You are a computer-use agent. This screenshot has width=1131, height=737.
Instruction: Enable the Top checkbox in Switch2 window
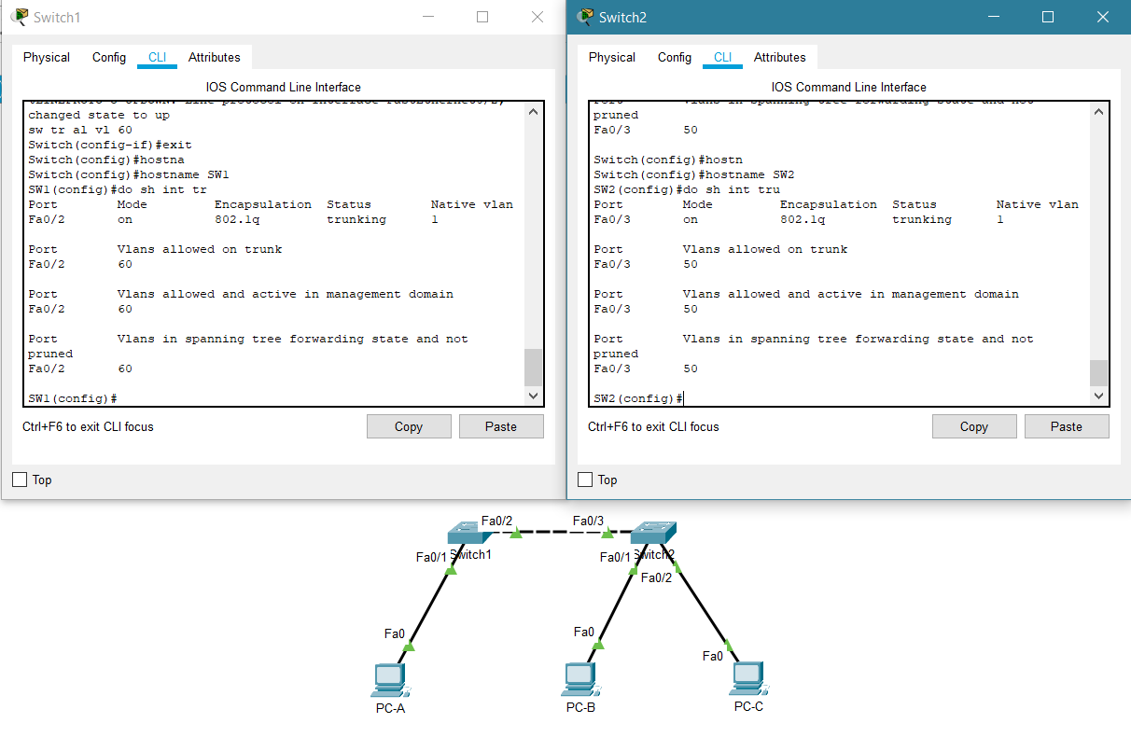(585, 480)
